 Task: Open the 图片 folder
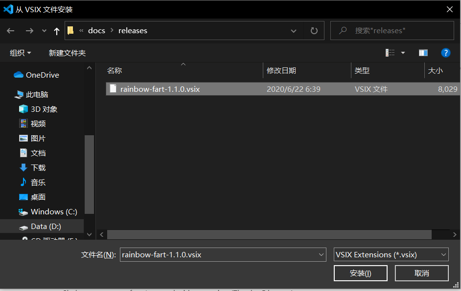[32, 139]
